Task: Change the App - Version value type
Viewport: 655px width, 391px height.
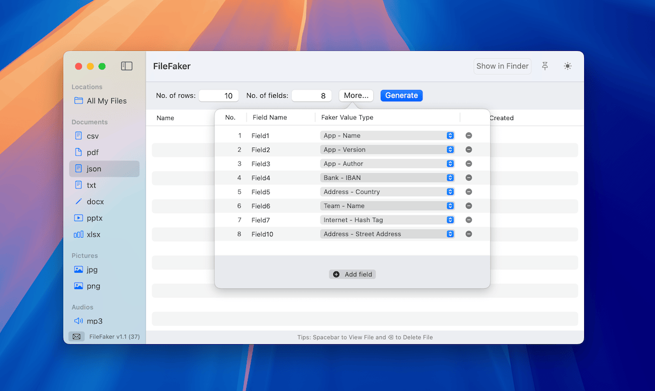Action: 387,149
